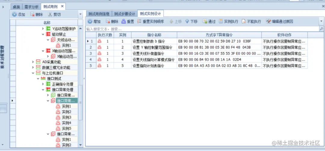Click 删除 in the left tree toolbar
The image size is (325, 151).
(x=37, y=14)
